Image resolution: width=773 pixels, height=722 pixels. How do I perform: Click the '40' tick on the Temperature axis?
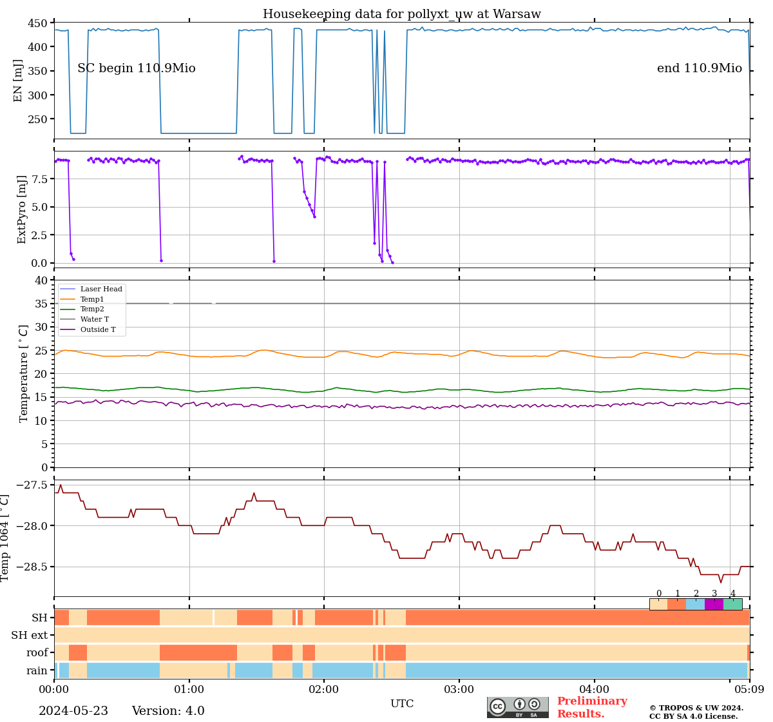click(x=41, y=280)
